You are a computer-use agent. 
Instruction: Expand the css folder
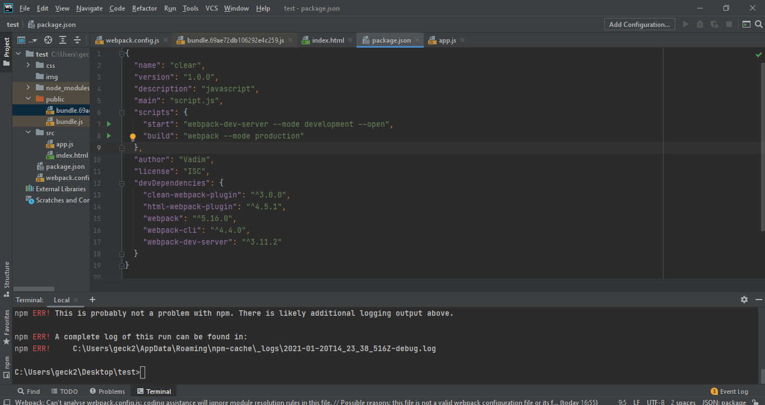(x=28, y=65)
